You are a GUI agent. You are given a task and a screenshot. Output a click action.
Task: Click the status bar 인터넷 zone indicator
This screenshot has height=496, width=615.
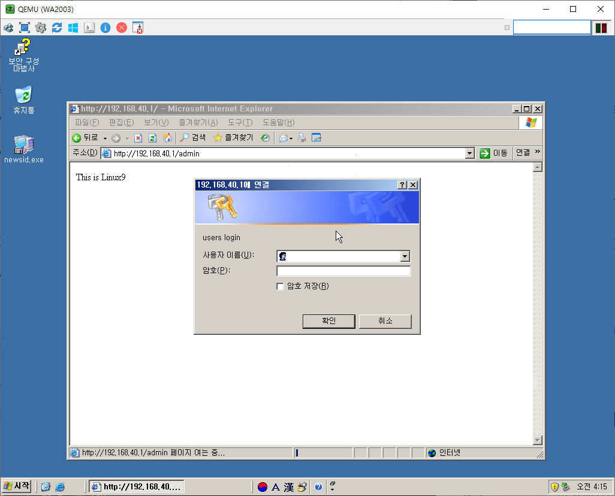pyautogui.click(x=444, y=453)
